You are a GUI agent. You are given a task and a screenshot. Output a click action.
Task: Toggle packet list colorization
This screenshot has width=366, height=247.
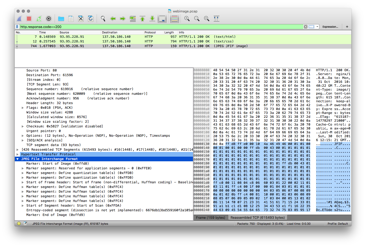point(175,19)
